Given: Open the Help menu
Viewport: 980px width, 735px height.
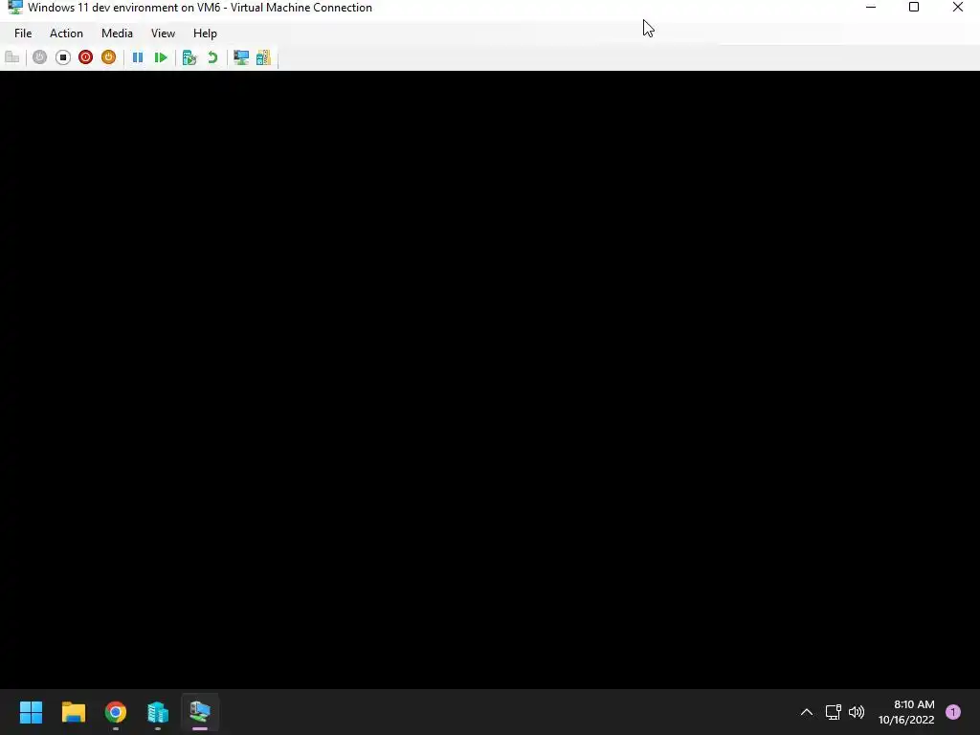Looking at the screenshot, I should click(205, 33).
